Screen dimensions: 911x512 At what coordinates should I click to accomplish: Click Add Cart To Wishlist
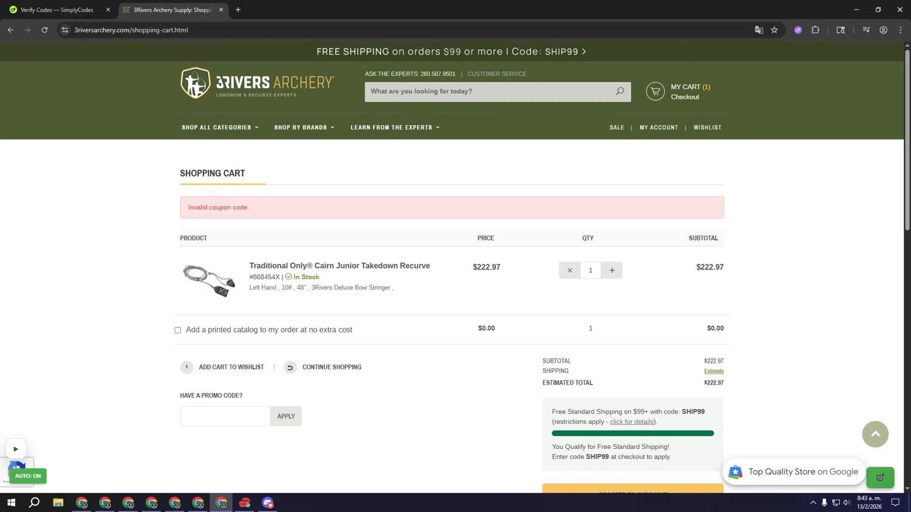click(x=231, y=367)
